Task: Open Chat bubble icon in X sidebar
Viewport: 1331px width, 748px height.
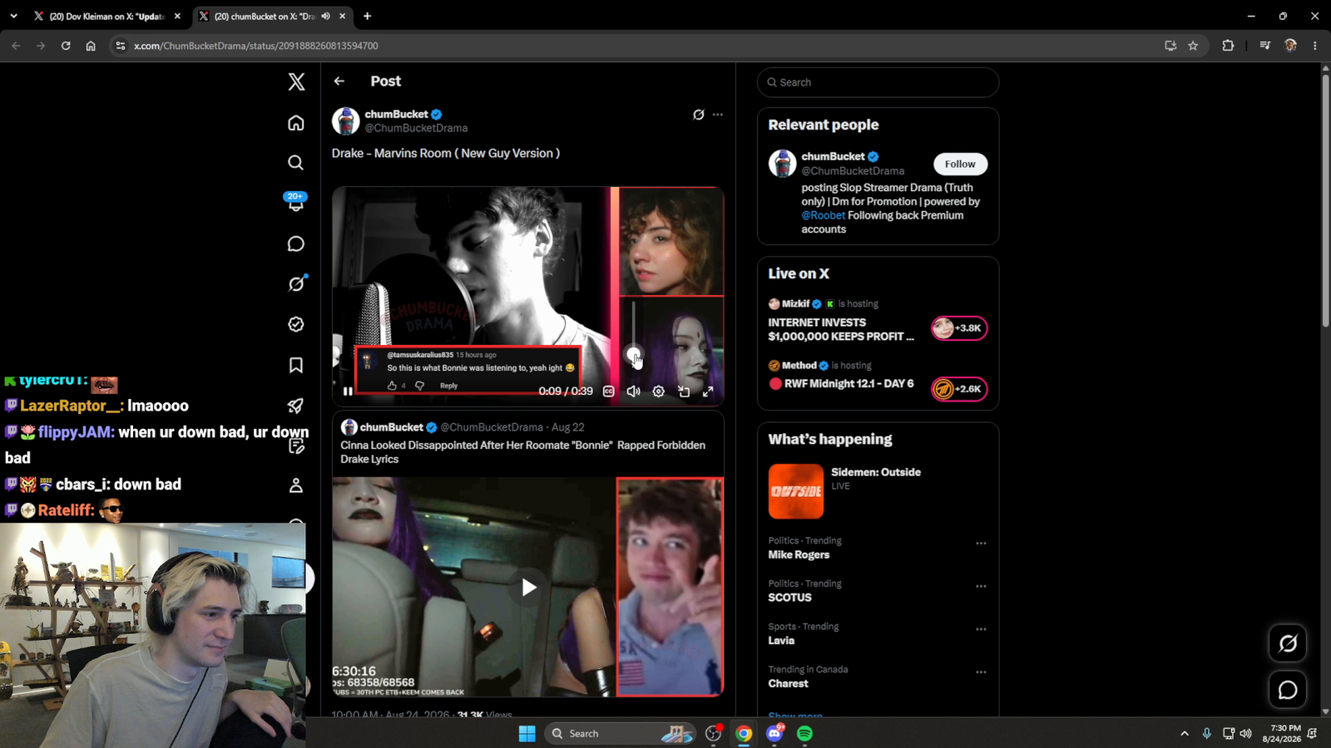Action: tap(296, 244)
